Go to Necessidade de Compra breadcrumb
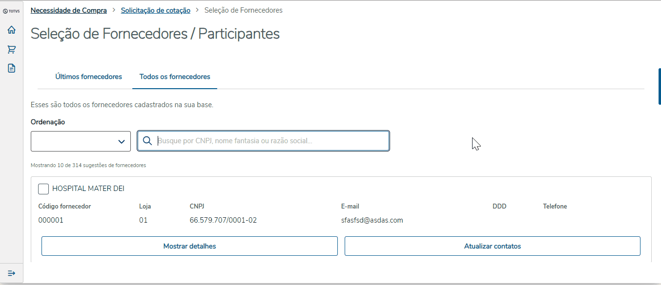 click(69, 10)
